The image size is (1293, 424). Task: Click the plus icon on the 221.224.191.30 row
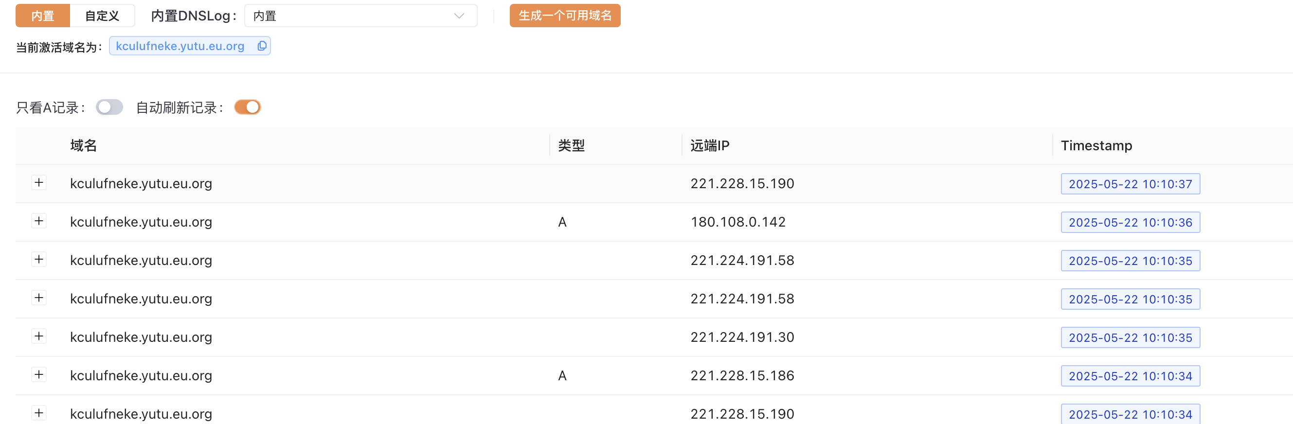[38, 336]
